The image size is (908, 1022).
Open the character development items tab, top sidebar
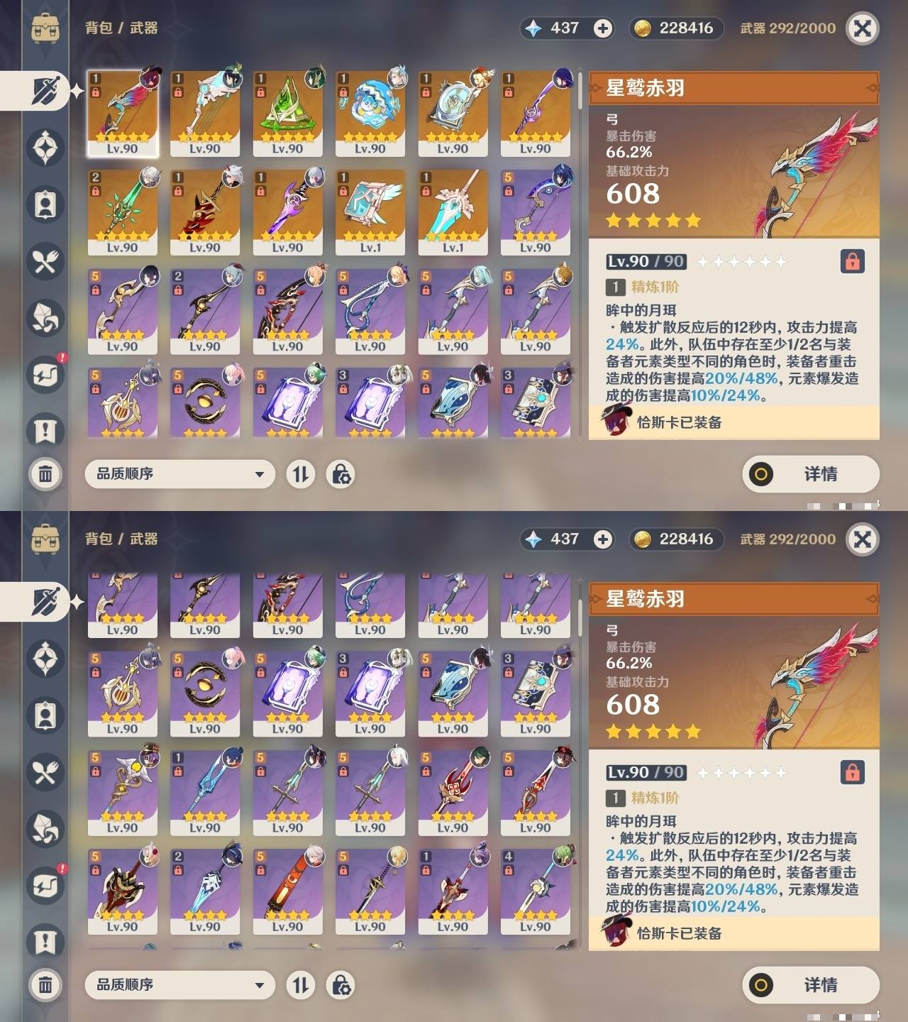(x=45, y=204)
